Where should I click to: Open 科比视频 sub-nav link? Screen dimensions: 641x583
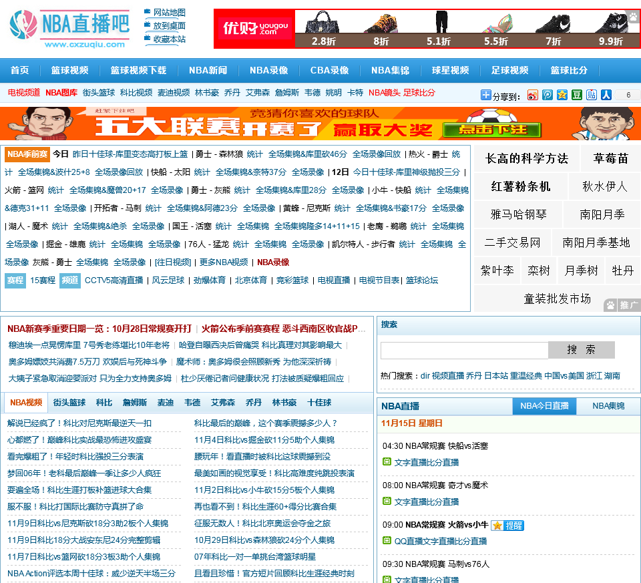click(x=136, y=93)
